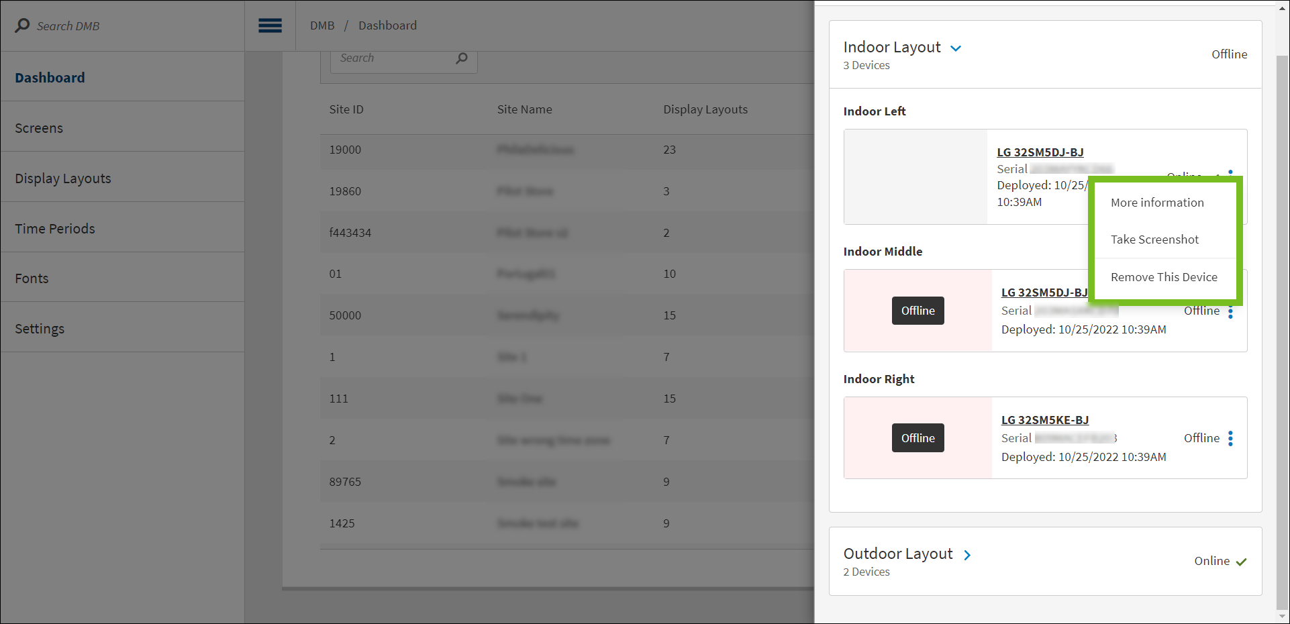Click the Search DMB magnifier icon

pos(22,25)
